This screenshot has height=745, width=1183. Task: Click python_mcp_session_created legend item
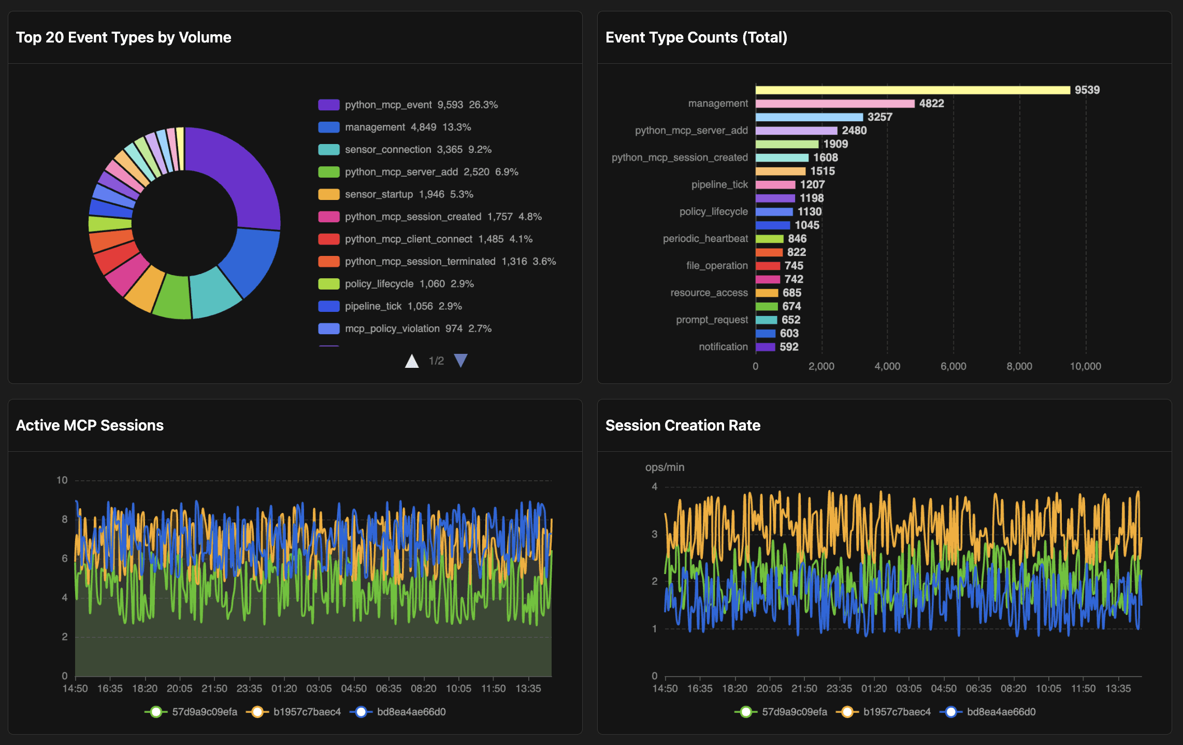point(413,217)
